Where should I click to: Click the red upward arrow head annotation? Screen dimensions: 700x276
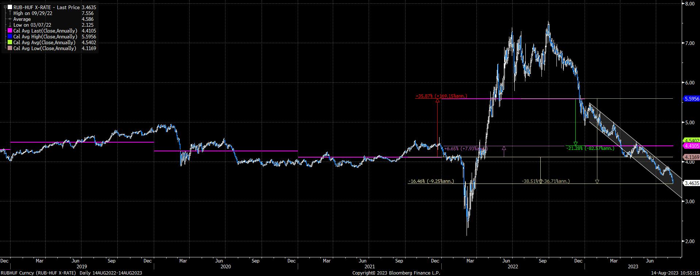[x=438, y=100]
